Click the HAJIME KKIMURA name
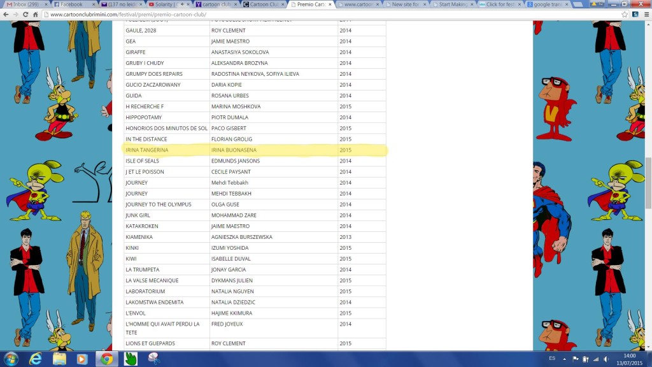This screenshot has height=367, width=652. [x=232, y=313]
